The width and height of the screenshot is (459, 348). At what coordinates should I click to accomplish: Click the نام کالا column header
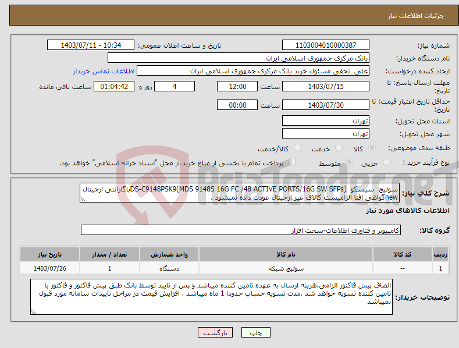[x=286, y=254]
